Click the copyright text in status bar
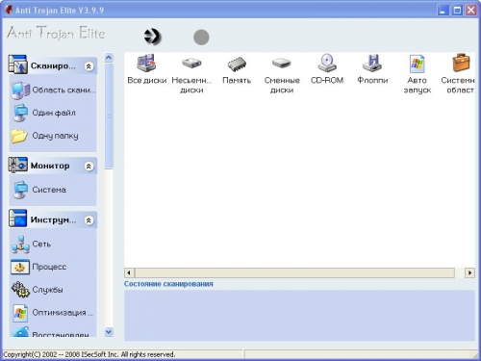 tap(89, 354)
